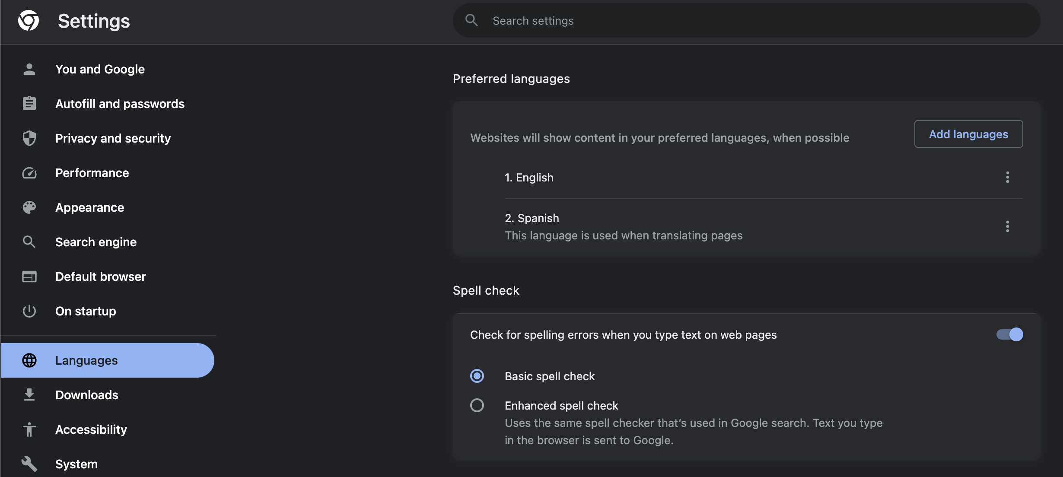Go to Search engine settings

coord(95,242)
